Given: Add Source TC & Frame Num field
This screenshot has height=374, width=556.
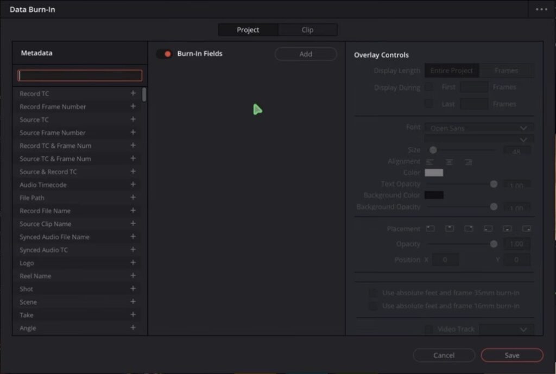Looking at the screenshot, I should pos(133,159).
